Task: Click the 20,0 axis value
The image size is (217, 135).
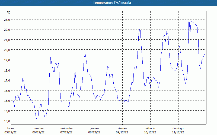Action: pyautogui.click(x=7, y=50)
